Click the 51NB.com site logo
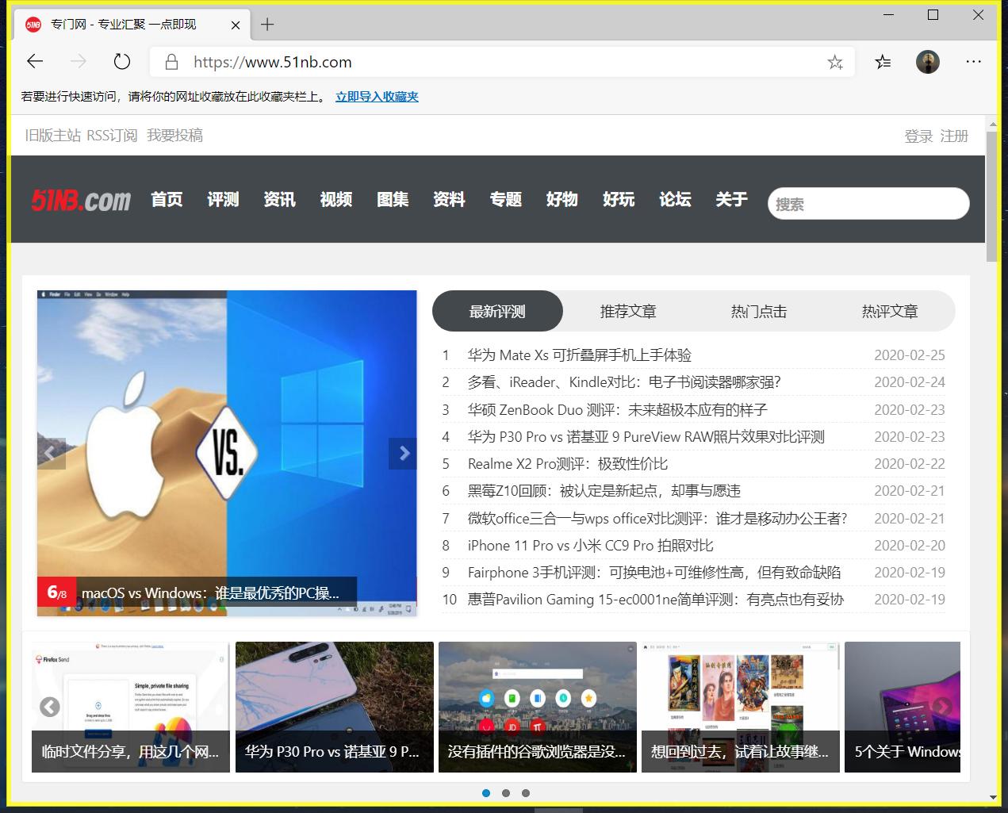The width and height of the screenshot is (1008, 813). [x=79, y=199]
